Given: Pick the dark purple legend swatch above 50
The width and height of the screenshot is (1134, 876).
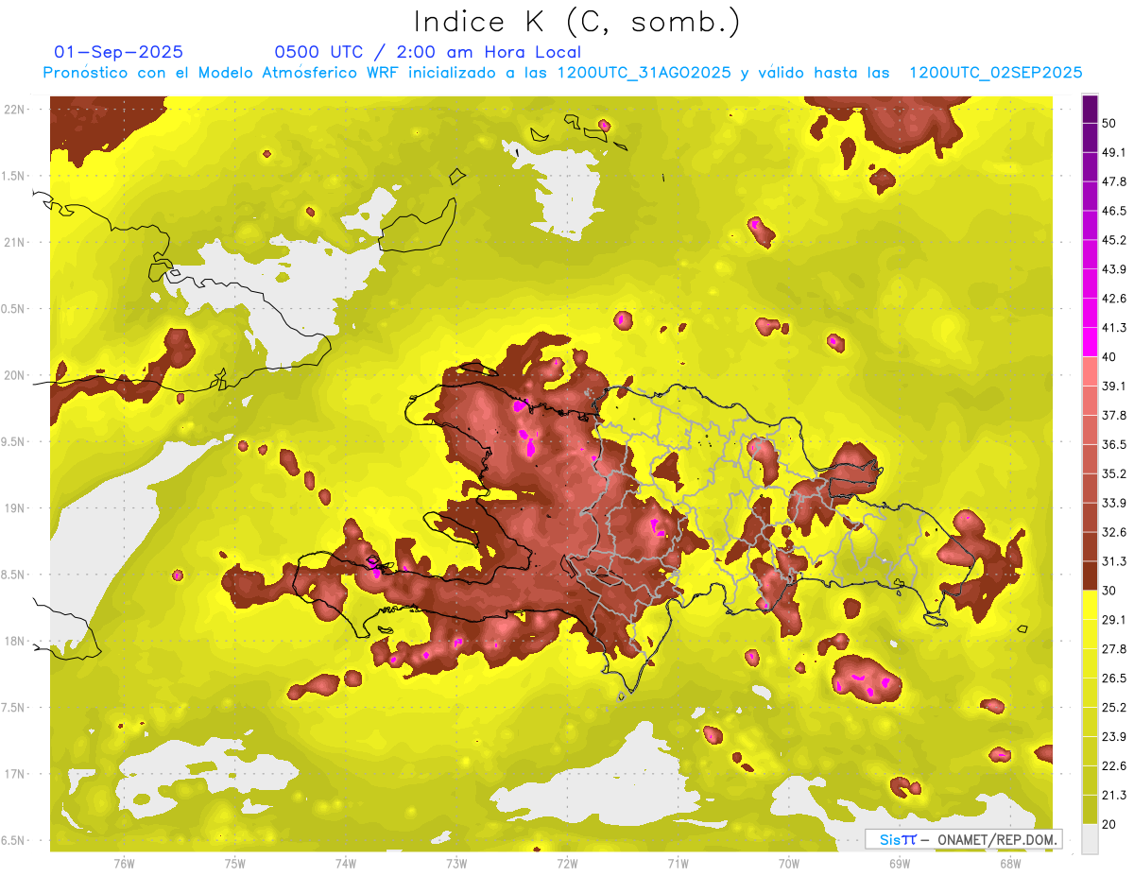Looking at the screenshot, I should [1090, 109].
